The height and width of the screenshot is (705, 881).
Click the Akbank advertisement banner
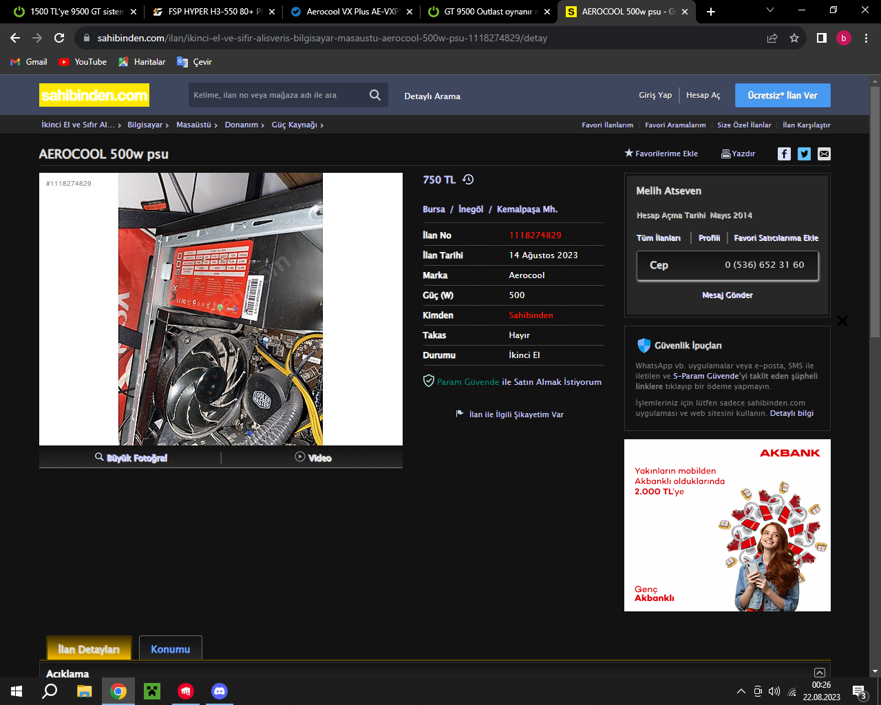coord(728,525)
